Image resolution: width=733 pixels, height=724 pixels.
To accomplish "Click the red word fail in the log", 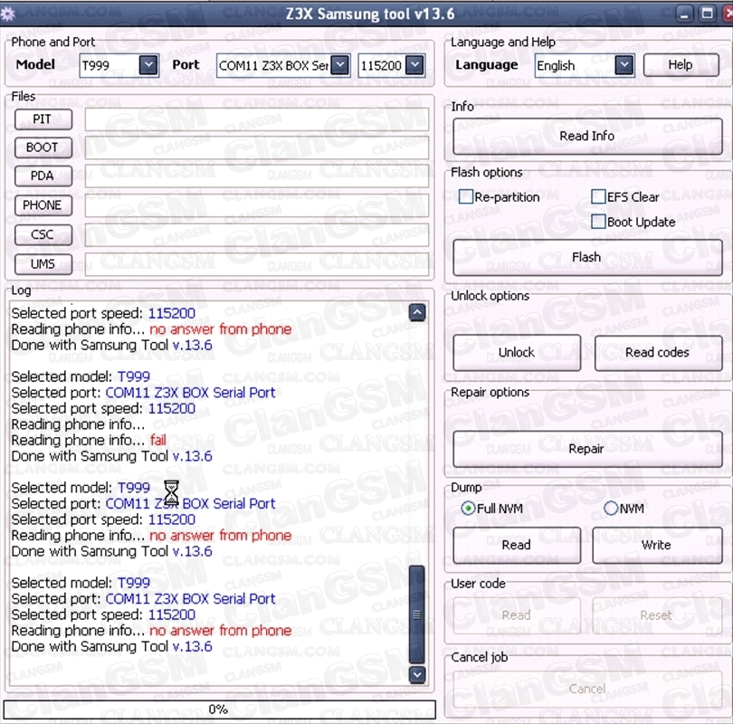I will pos(158,441).
